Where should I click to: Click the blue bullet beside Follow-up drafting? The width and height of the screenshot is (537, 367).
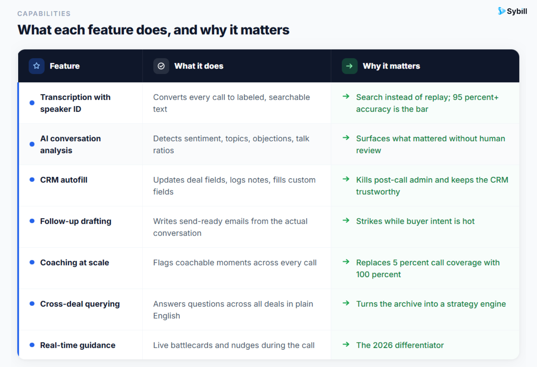click(x=32, y=221)
